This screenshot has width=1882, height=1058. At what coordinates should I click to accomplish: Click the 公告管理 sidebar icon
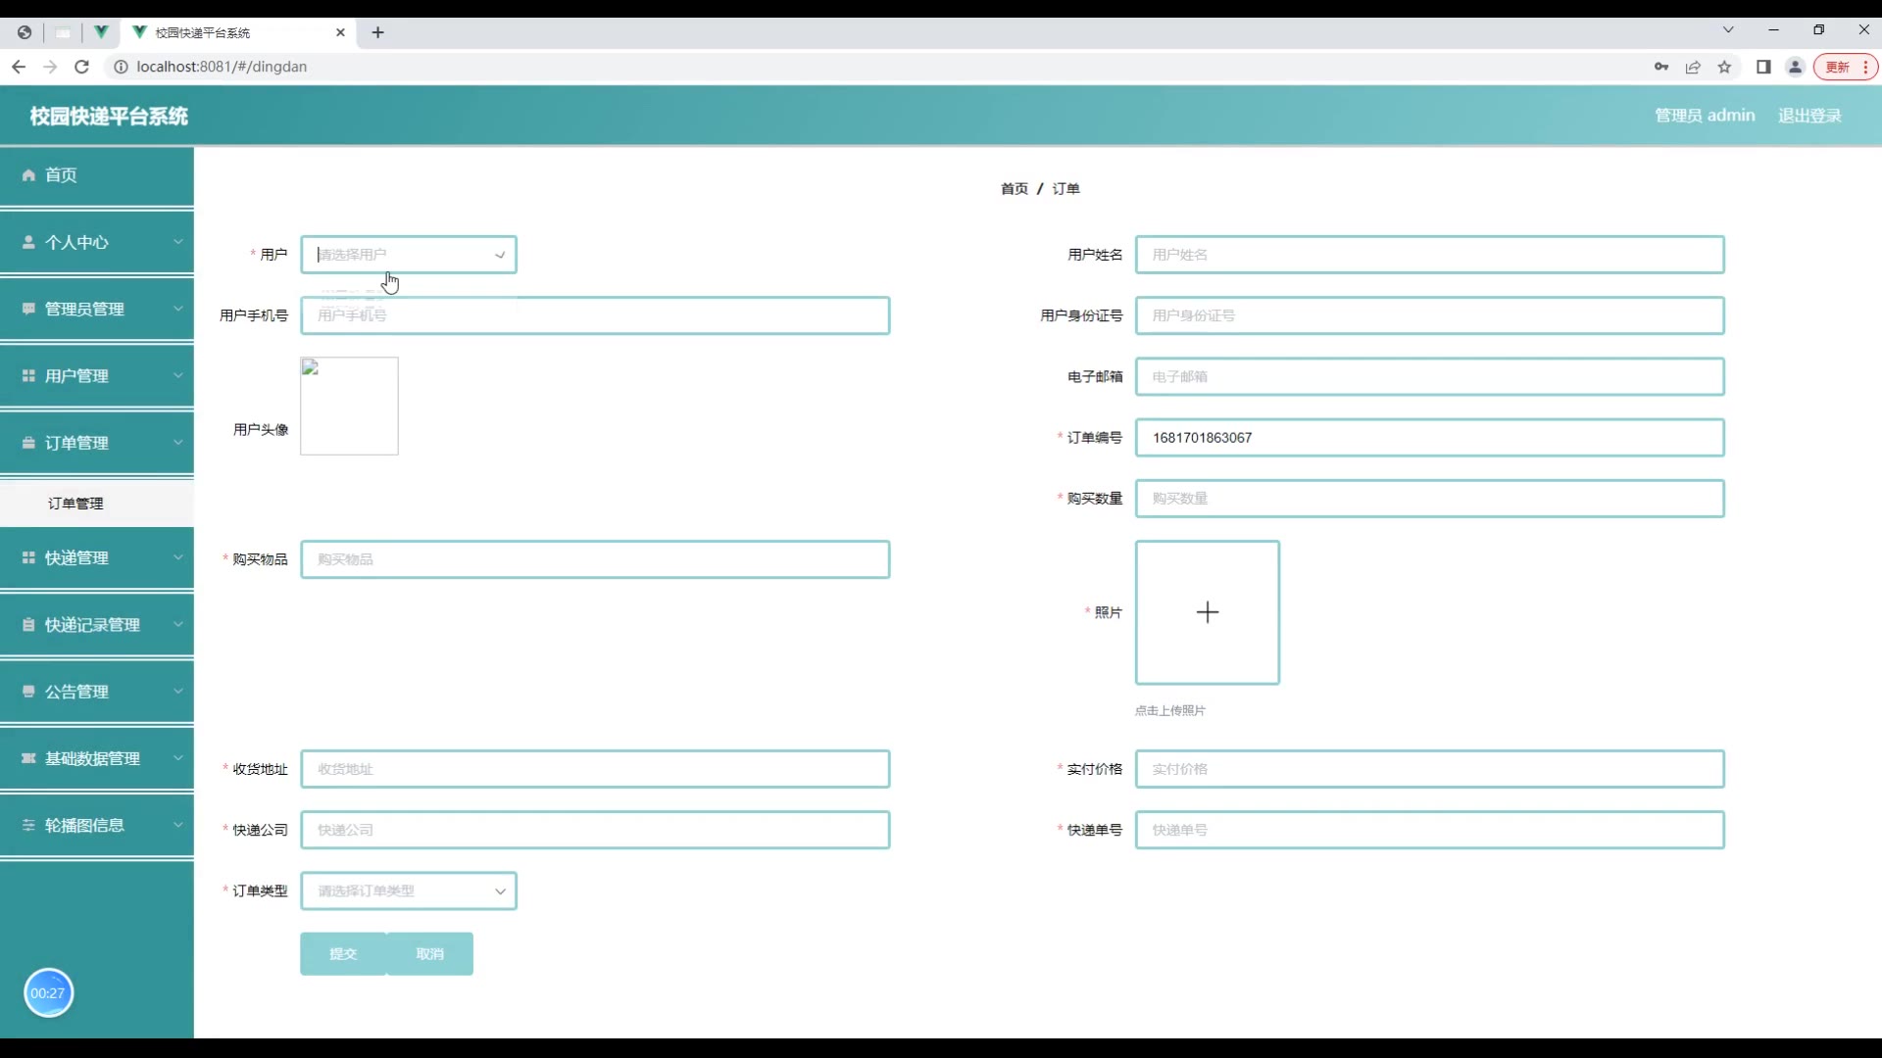[28, 692]
